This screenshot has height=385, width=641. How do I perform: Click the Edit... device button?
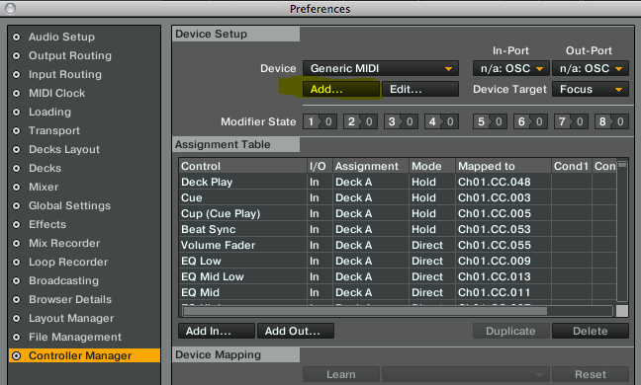pyautogui.click(x=420, y=89)
